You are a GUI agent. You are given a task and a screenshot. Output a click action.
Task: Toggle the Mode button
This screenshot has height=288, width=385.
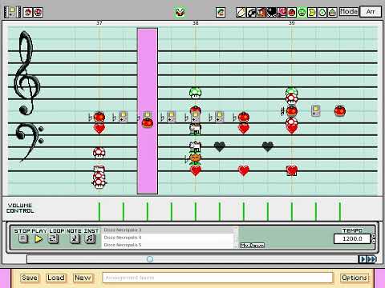349,12
